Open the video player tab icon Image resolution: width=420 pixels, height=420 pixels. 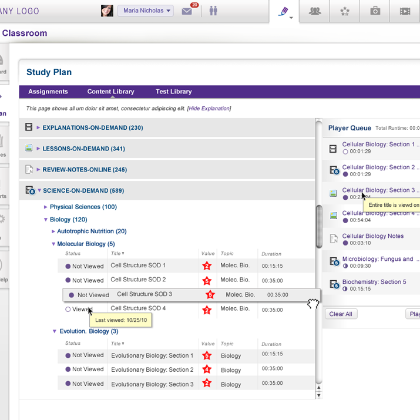click(x=405, y=11)
